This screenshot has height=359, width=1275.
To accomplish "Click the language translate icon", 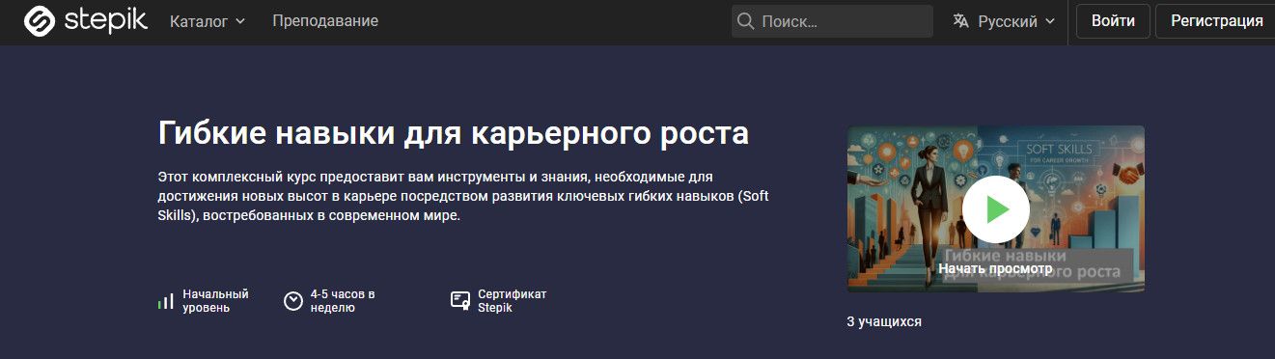I will point(960,21).
